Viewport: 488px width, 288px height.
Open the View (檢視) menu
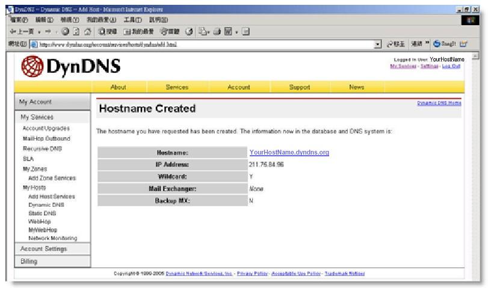click(x=70, y=20)
